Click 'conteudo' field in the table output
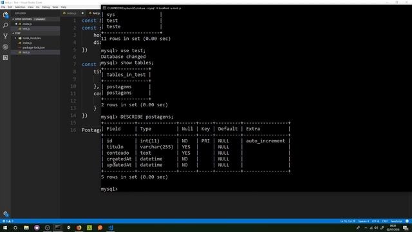Screen dimensions: 412x232 pyautogui.click(x=118, y=153)
